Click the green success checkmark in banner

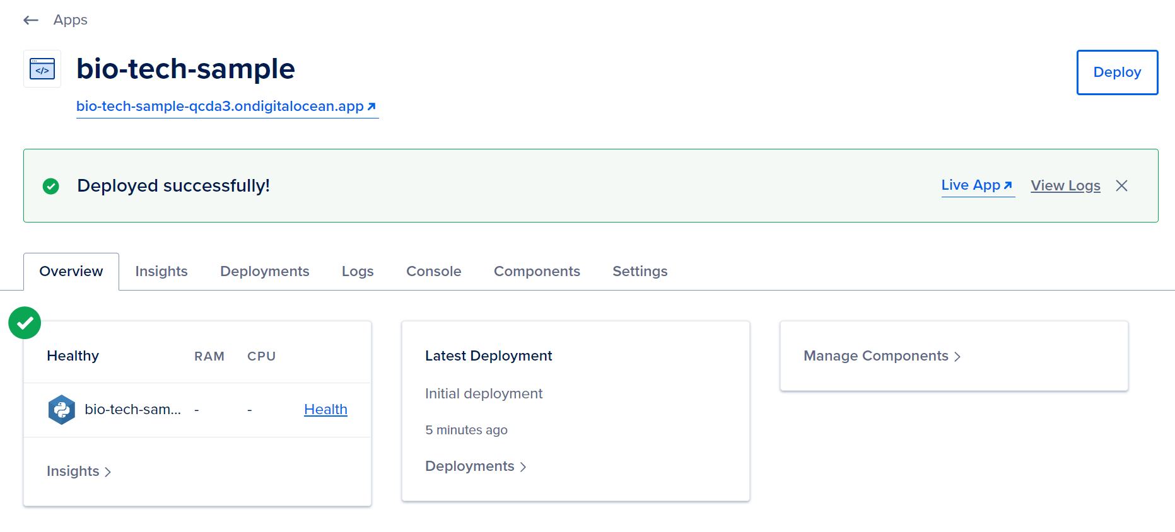point(51,186)
